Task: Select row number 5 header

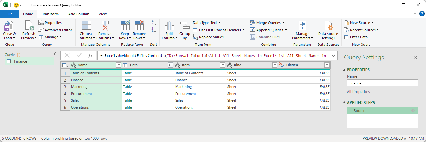Action: [65, 100]
